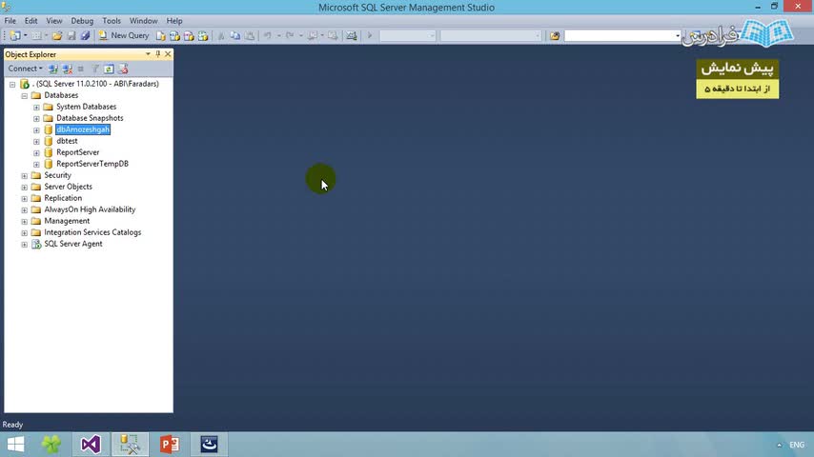Viewport: 814px width, 457px height.
Task: Click the Find in Files icon
Action: [x=555, y=36]
